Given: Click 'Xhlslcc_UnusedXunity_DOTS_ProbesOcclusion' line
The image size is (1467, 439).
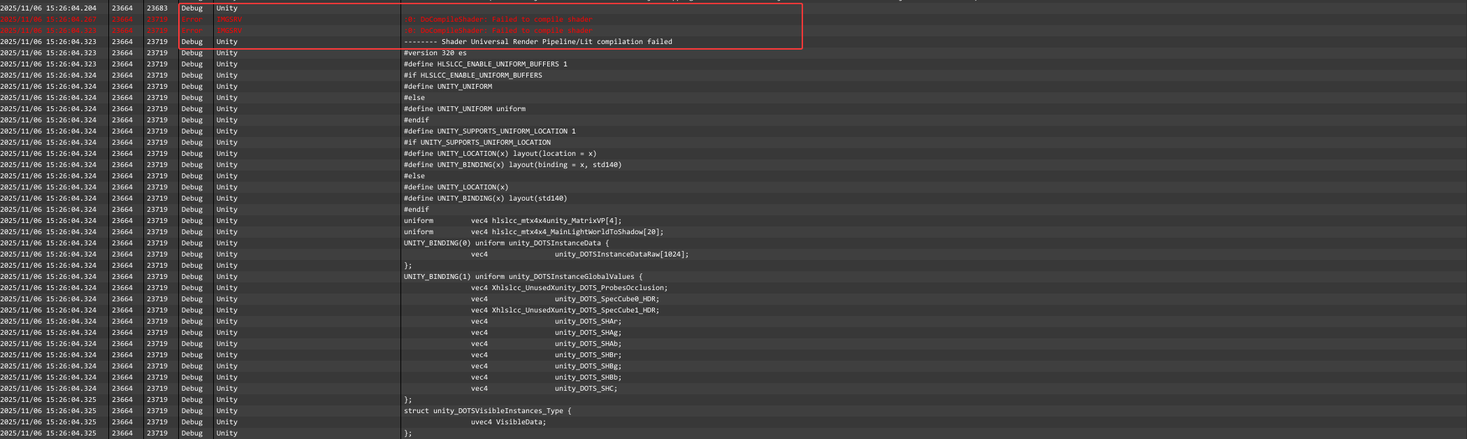Looking at the screenshot, I should [570, 288].
